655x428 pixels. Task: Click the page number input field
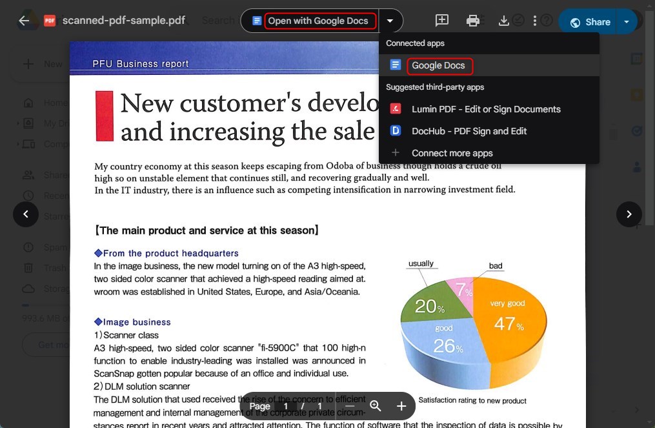click(x=285, y=406)
